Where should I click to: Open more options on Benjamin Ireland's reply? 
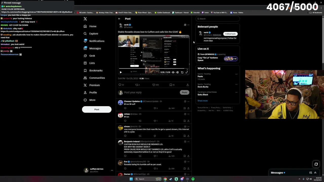coord(188,142)
